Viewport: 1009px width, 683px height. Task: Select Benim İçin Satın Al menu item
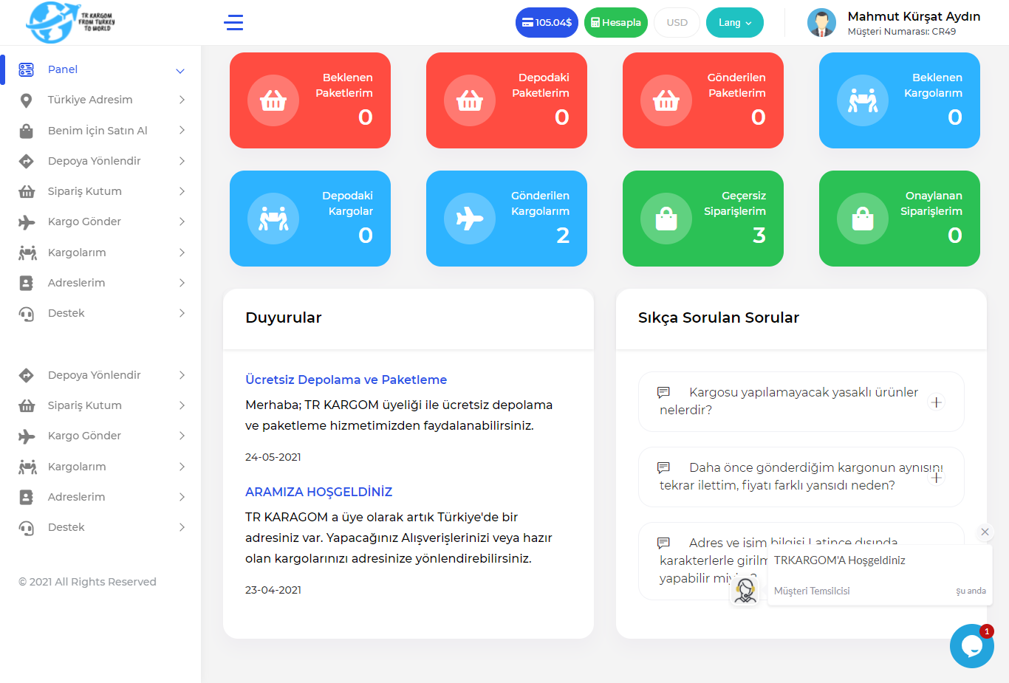point(98,131)
